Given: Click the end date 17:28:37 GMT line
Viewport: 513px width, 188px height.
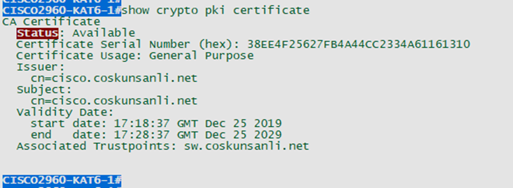Looking at the screenshot, I should [x=156, y=135].
